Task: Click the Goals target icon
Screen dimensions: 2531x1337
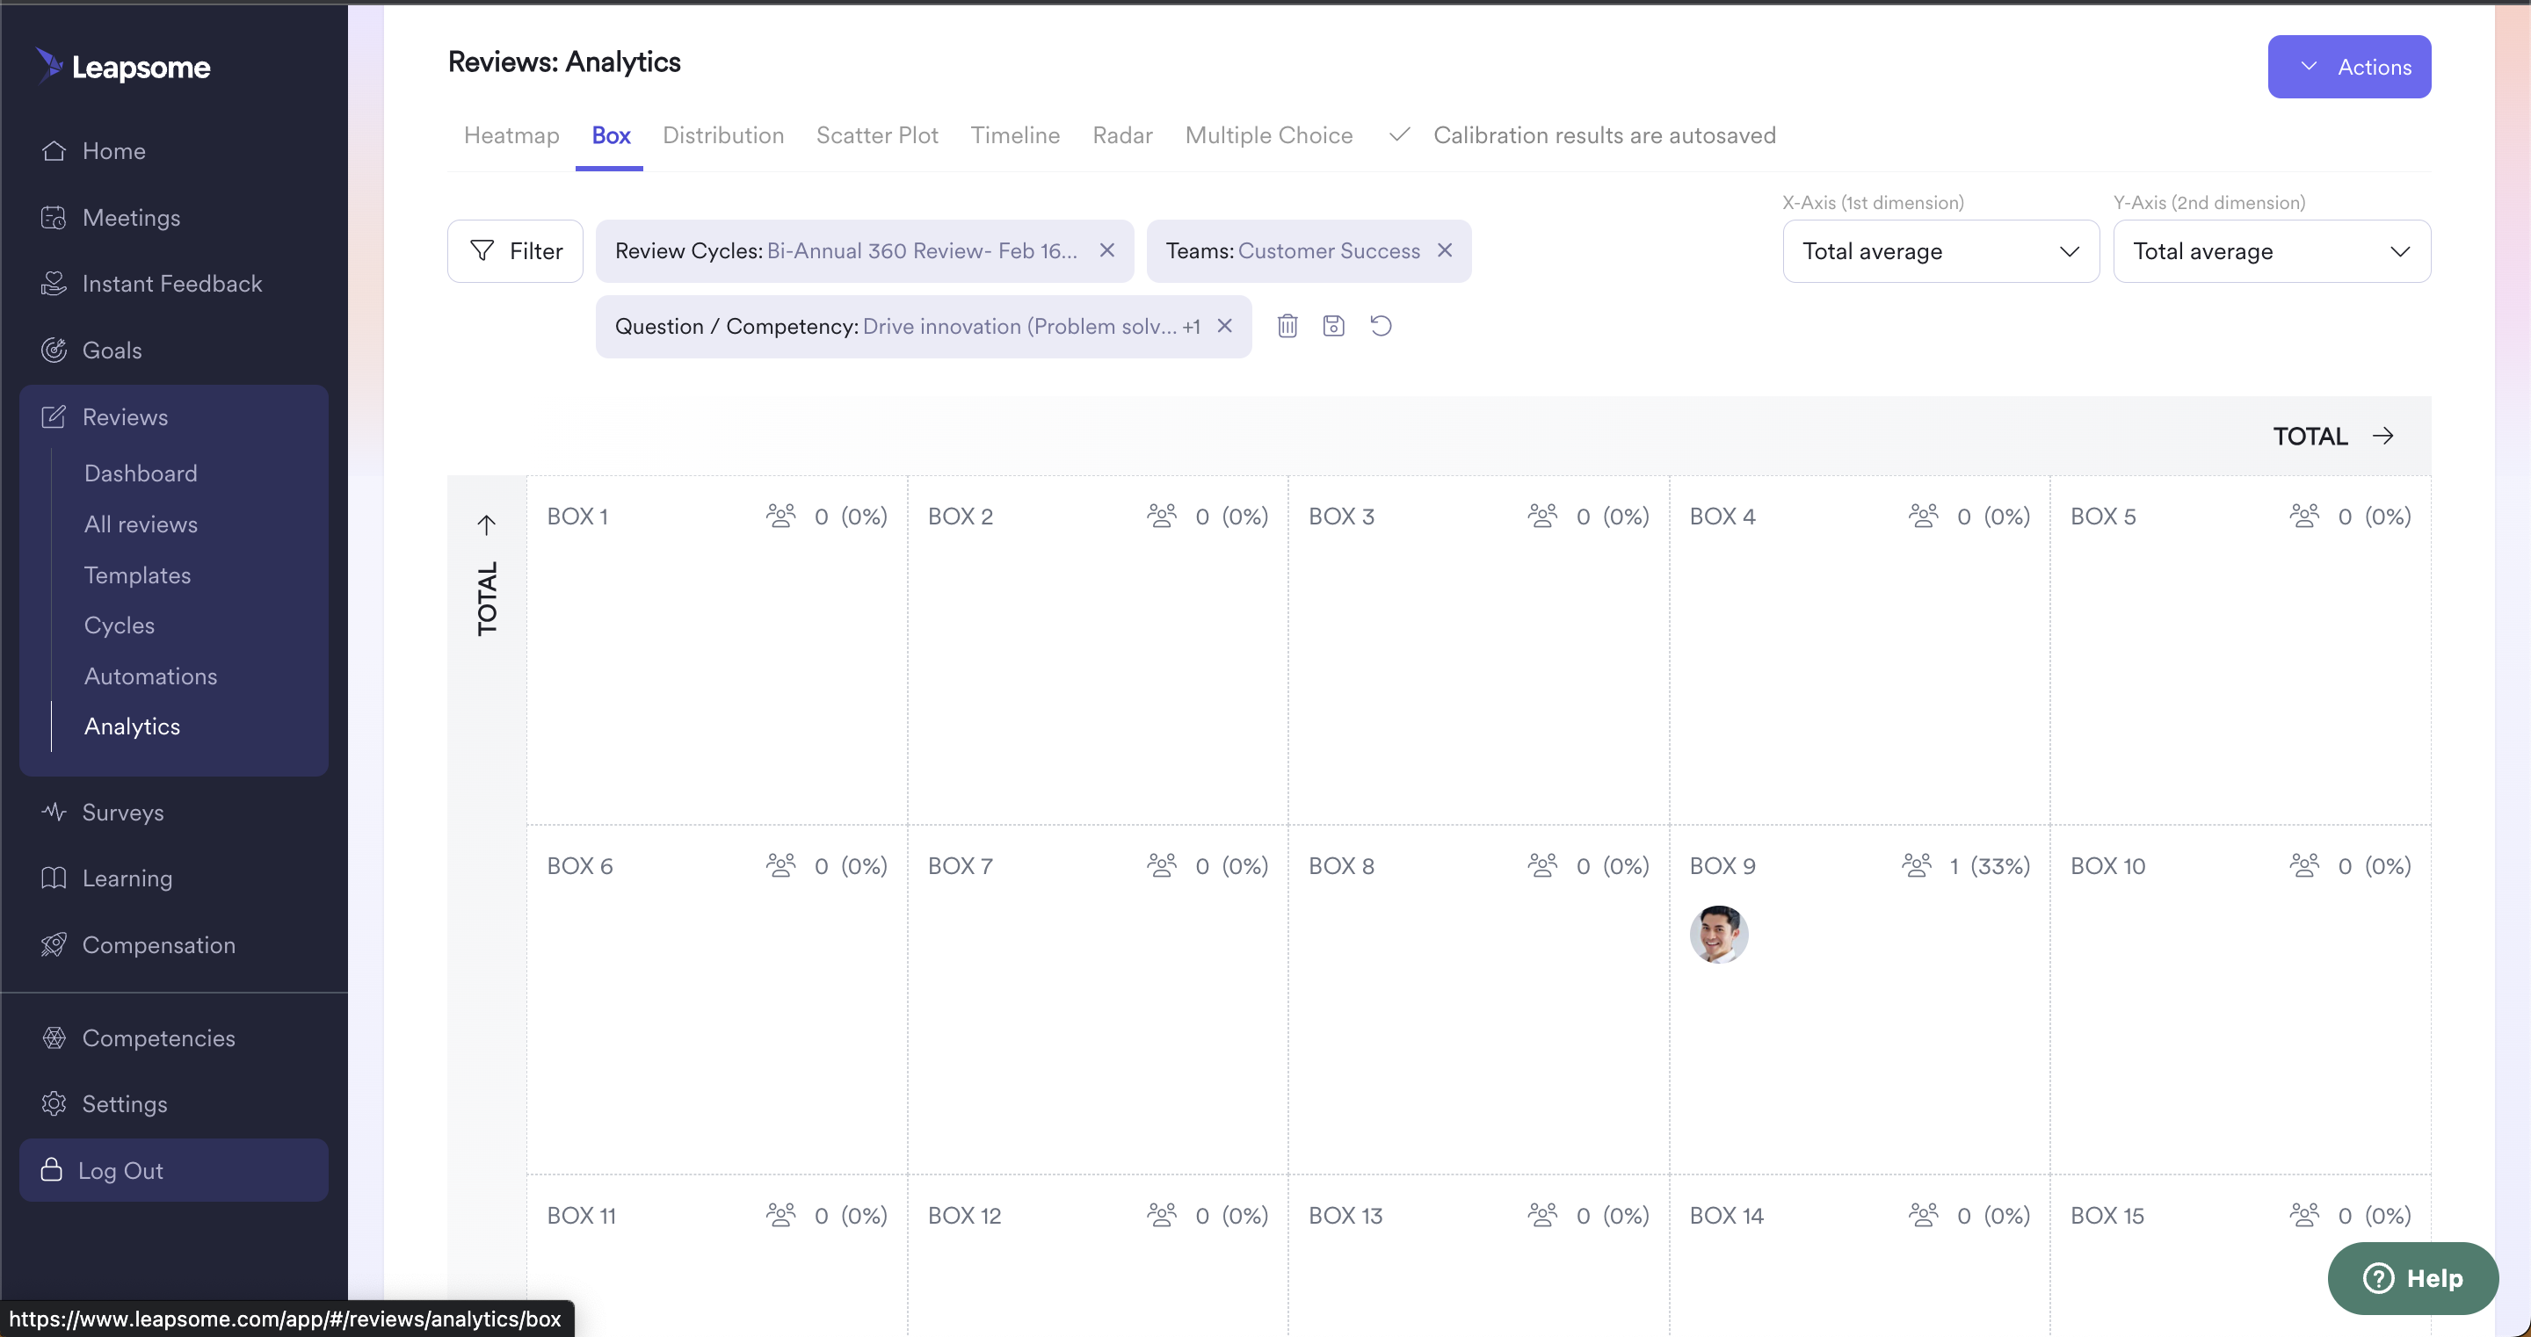Action: click(54, 350)
